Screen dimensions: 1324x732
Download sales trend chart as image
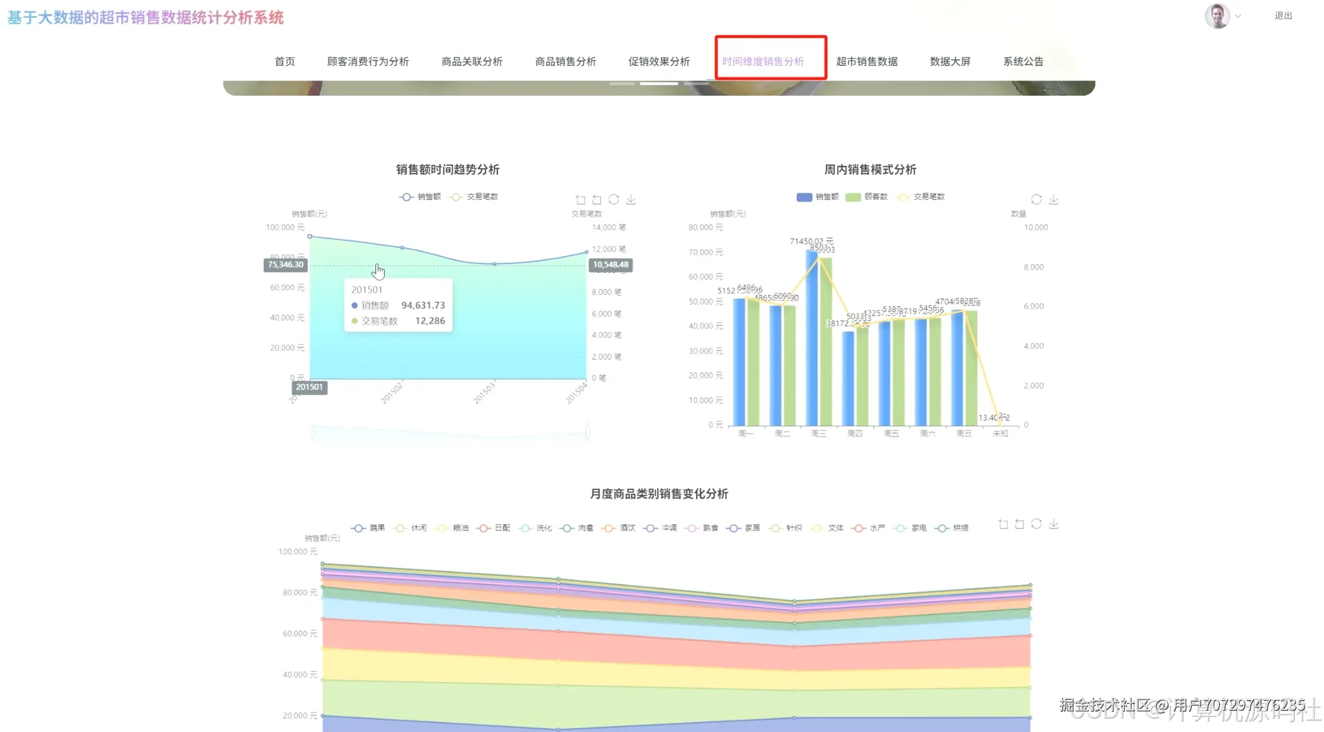(631, 200)
